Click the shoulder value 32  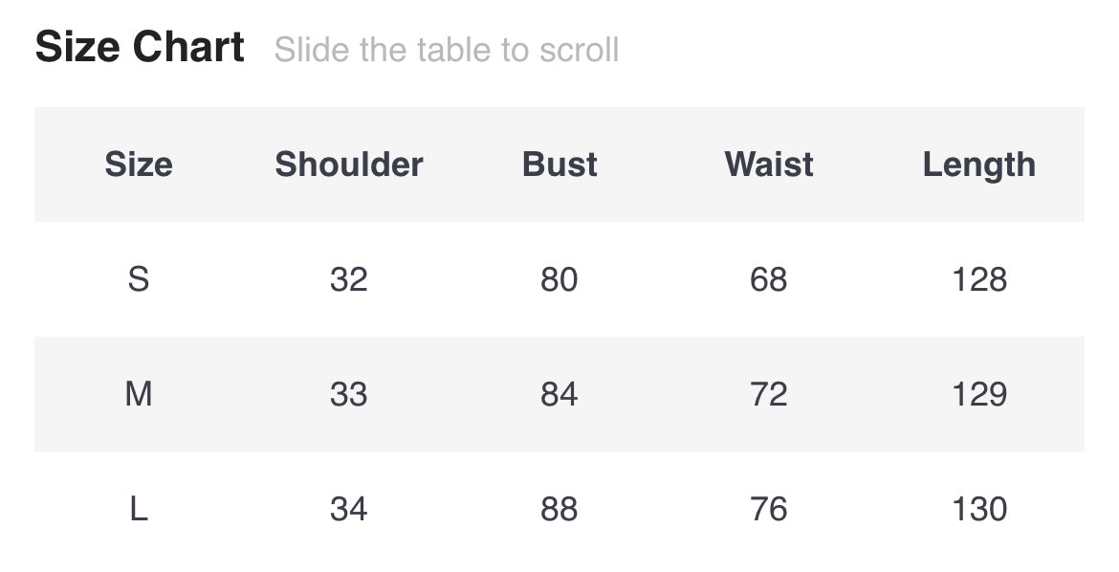click(349, 279)
